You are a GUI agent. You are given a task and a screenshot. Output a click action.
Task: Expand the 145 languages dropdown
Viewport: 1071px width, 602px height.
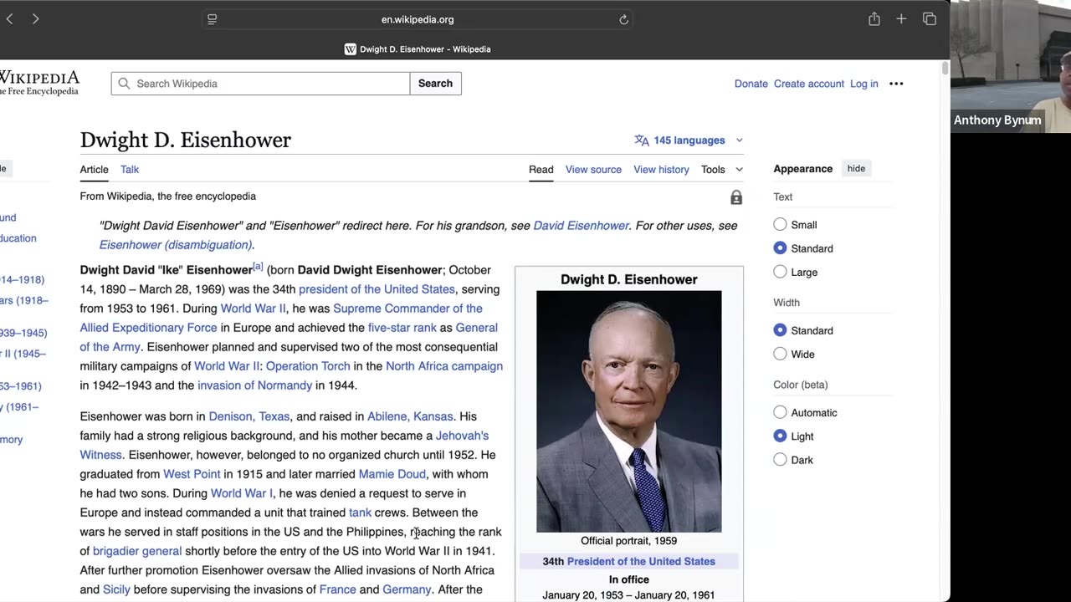[x=689, y=140]
